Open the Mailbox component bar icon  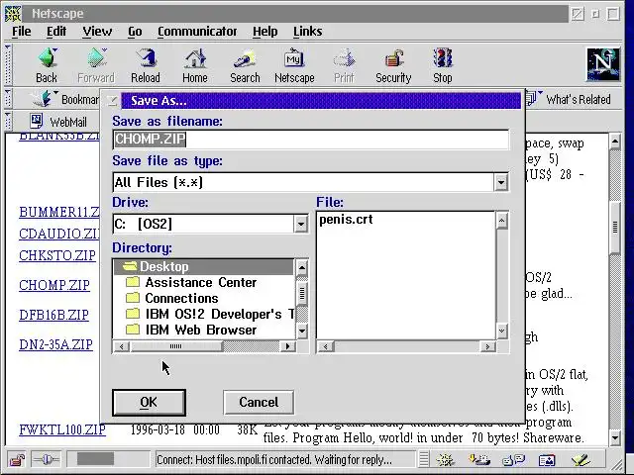pyautogui.click(x=479, y=459)
